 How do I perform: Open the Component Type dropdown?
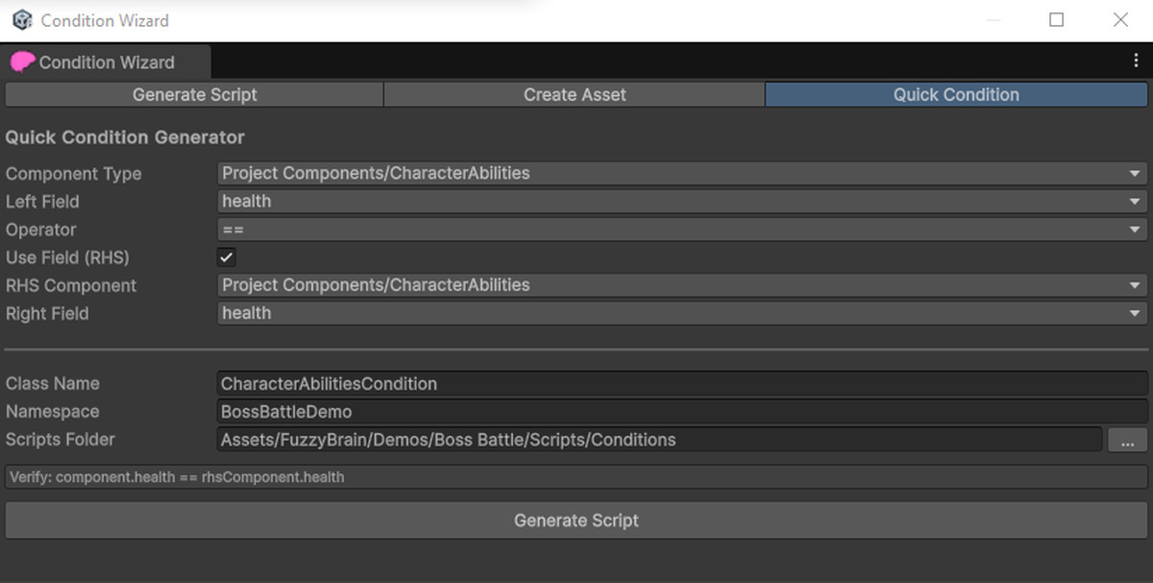[x=682, y=174]
